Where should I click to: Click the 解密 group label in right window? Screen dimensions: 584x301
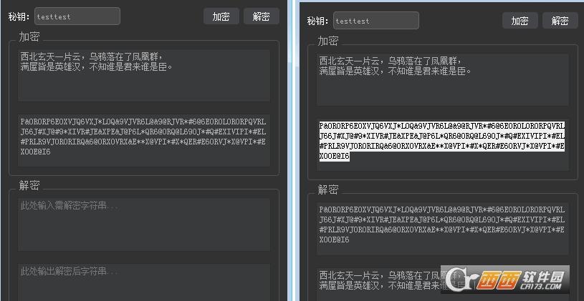click(328, 190)
